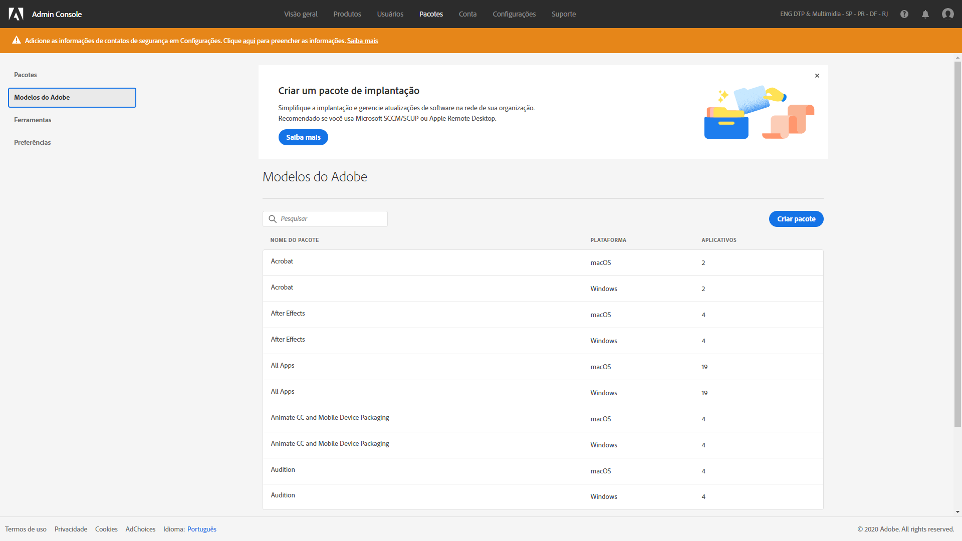Select the Audition macOS row
Screen dimensions: 962x541
pos(543,471)
